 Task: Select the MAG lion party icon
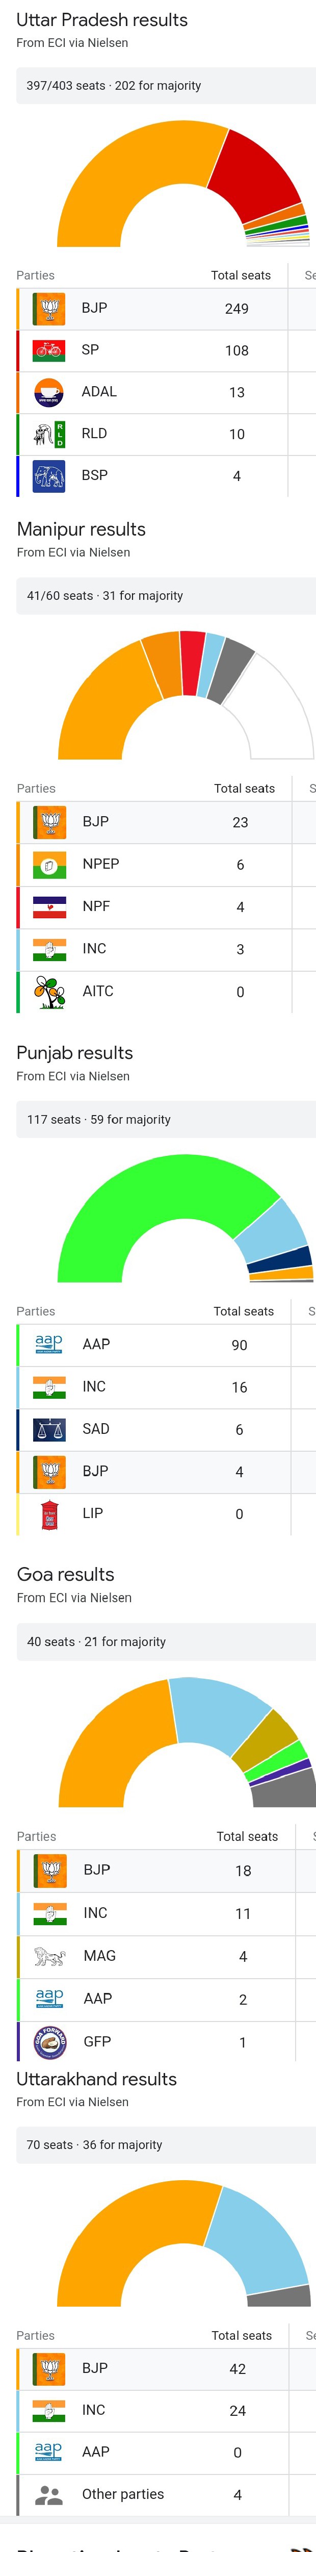click(x=49, y=1956)
